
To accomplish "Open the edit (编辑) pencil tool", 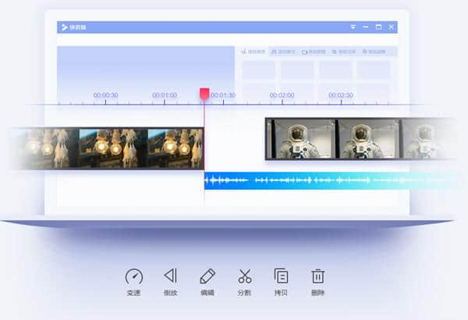I will (x=207, y=276).
